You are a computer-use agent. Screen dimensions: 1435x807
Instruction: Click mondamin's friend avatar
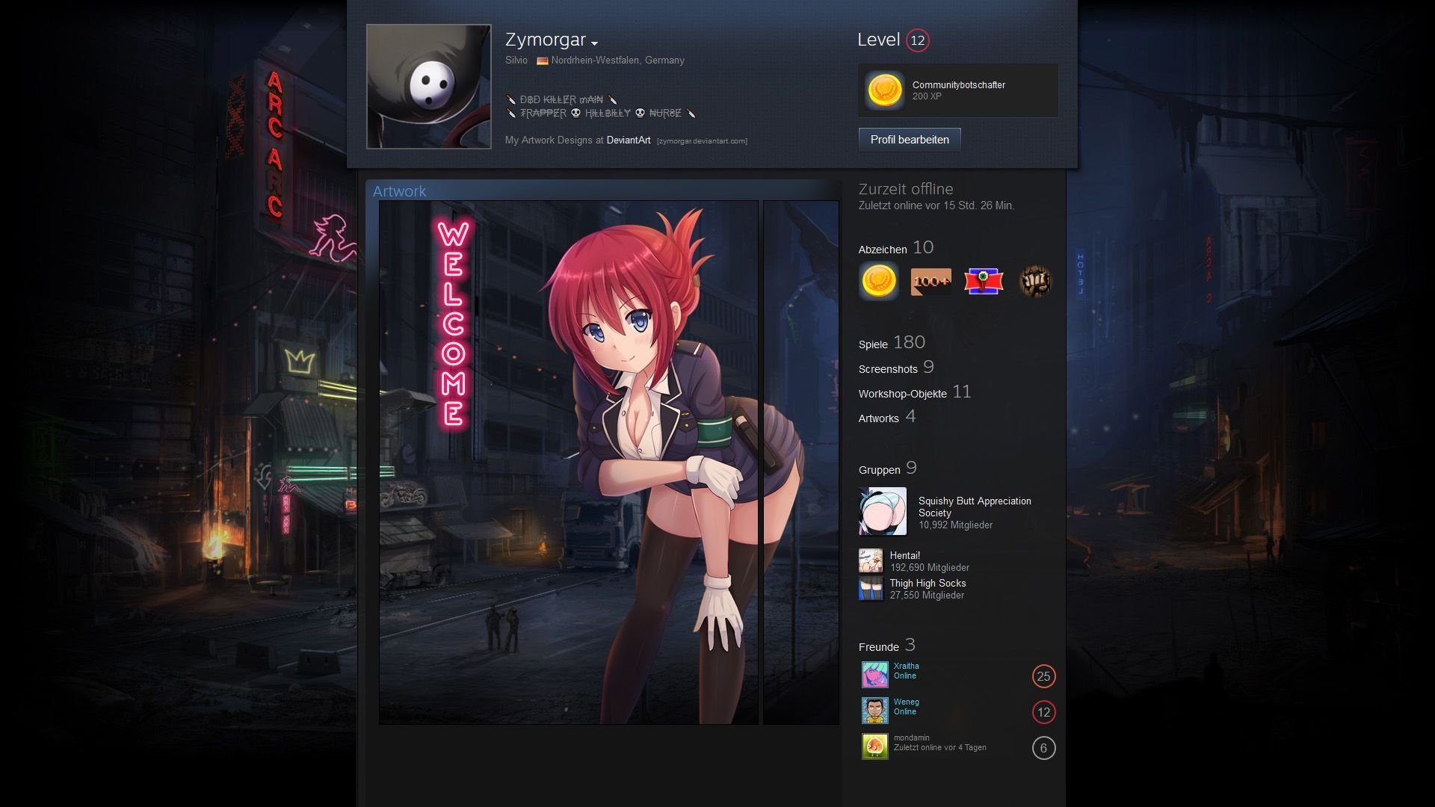click(x=875, y=746)
